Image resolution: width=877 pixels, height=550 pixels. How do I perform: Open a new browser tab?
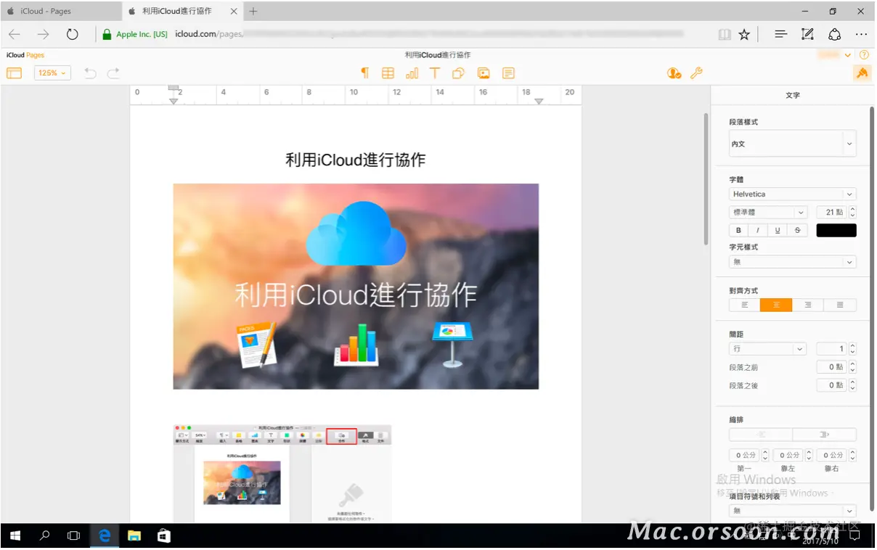(x=253, y=11)
